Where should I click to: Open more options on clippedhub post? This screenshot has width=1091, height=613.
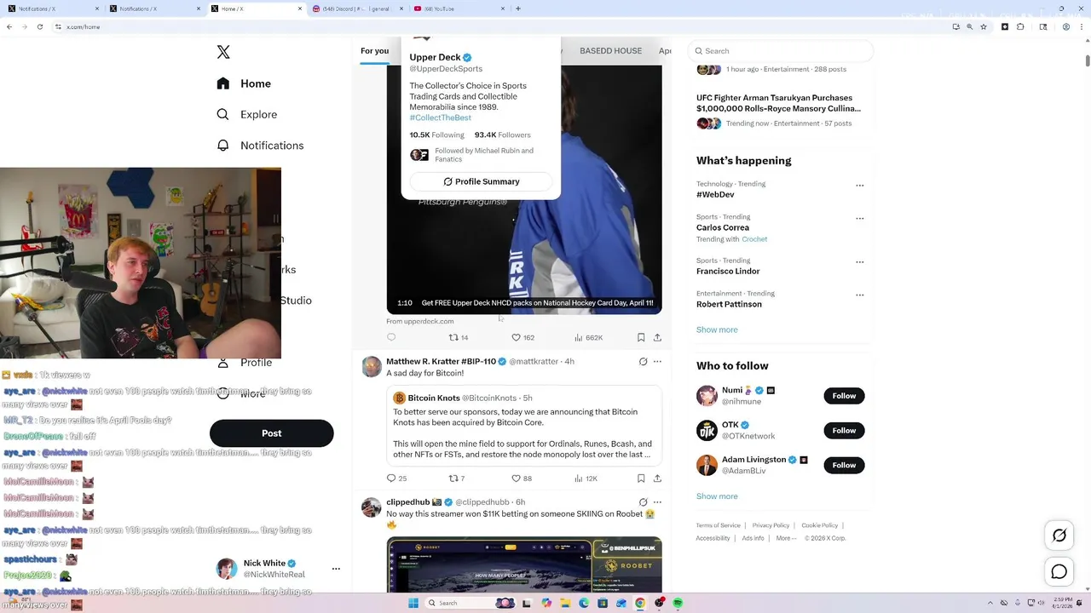click(657, 502)
